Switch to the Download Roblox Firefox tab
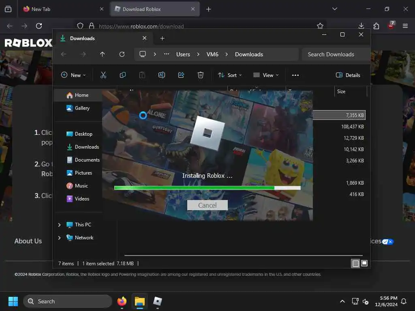 point(155,9)
